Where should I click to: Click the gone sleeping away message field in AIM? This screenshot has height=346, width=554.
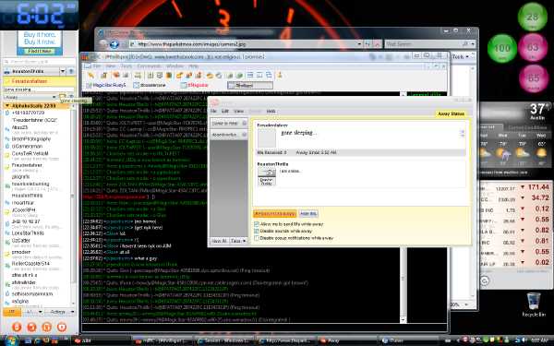[39, 89]
